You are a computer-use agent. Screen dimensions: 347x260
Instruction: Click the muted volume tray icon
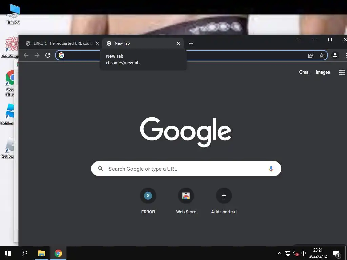(x=295, y=253)
